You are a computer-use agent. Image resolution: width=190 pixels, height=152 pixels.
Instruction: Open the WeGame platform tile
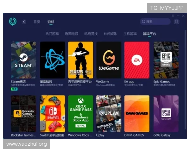109,60
